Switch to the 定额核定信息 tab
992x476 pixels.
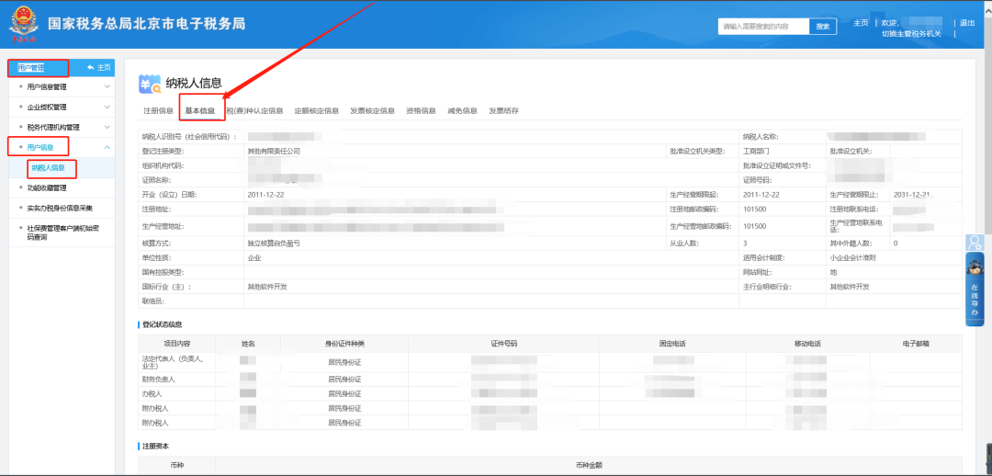pyautogui.click(x=316, y=111)
